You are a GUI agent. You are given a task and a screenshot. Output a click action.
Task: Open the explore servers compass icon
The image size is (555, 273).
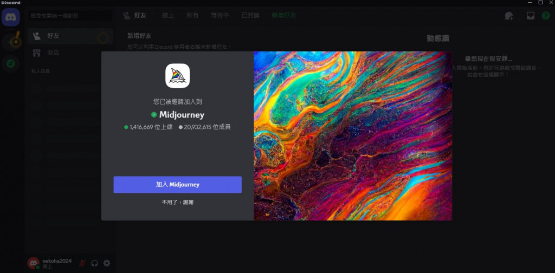[x=11, y=64]
